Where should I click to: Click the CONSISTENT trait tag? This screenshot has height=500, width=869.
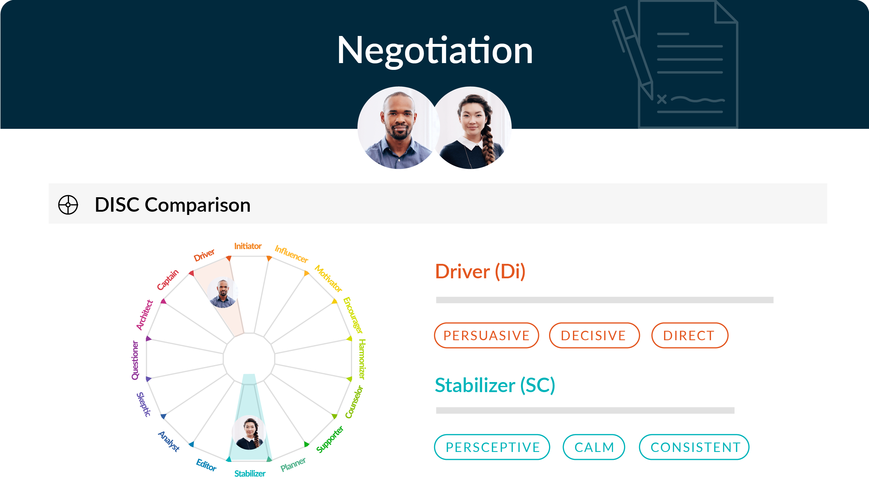coord(694,447)
